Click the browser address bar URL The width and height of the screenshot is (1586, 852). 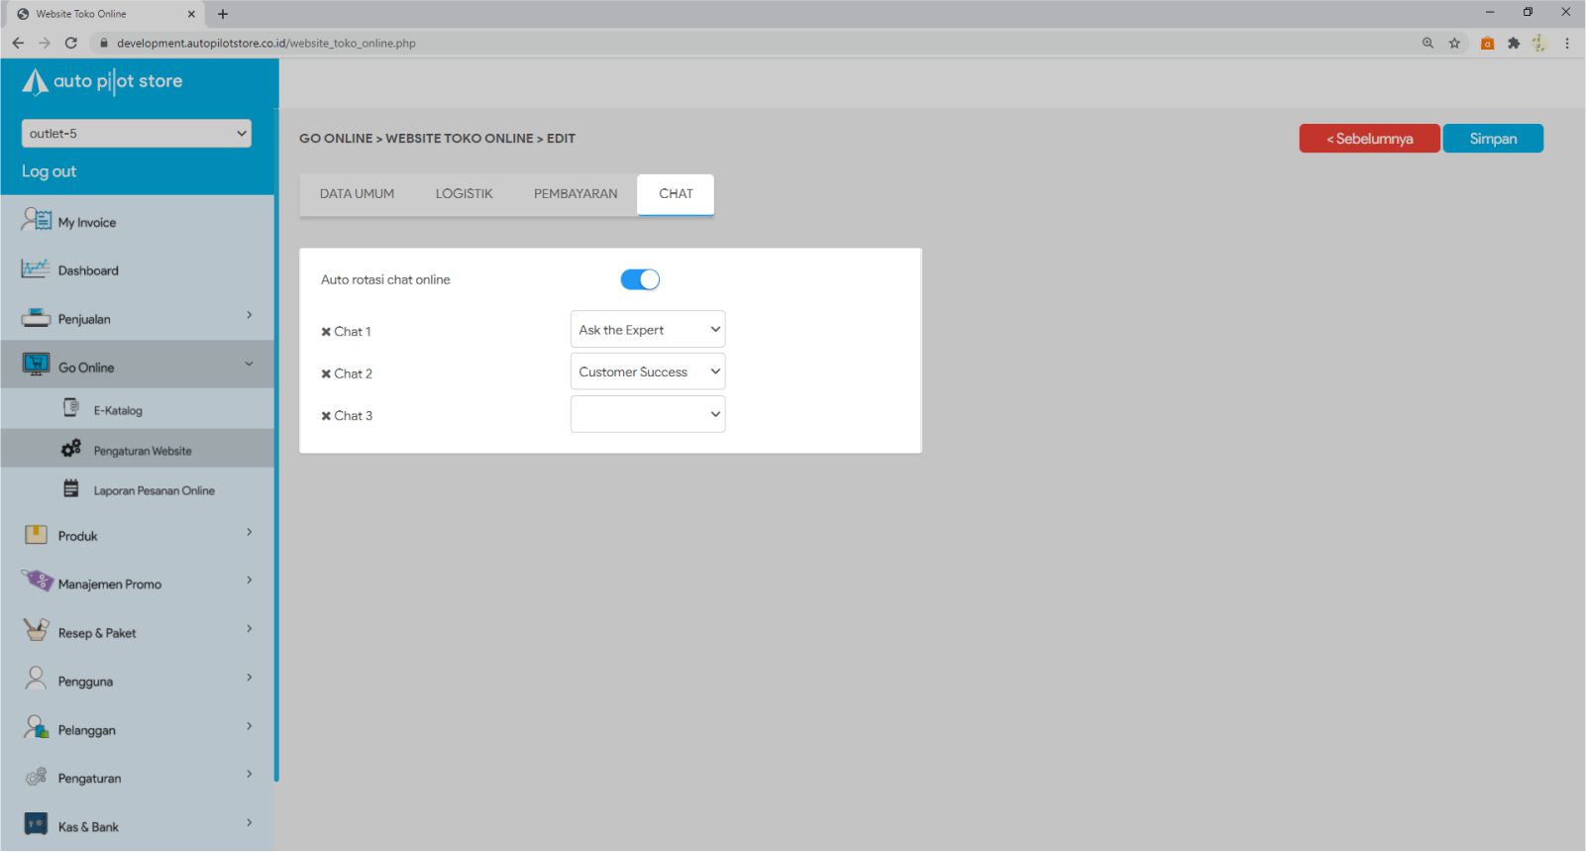click(x=265, y=43)
